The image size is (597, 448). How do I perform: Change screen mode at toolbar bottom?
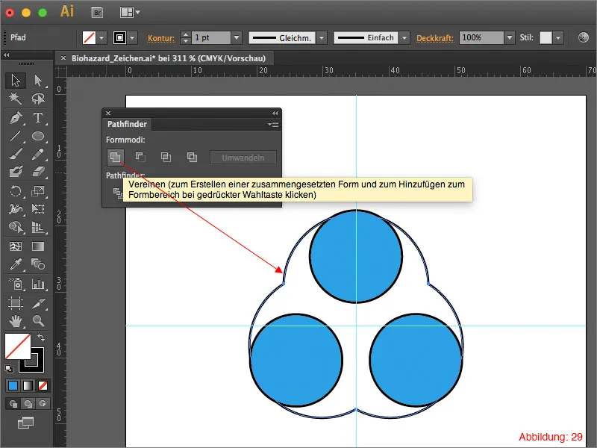25,423
